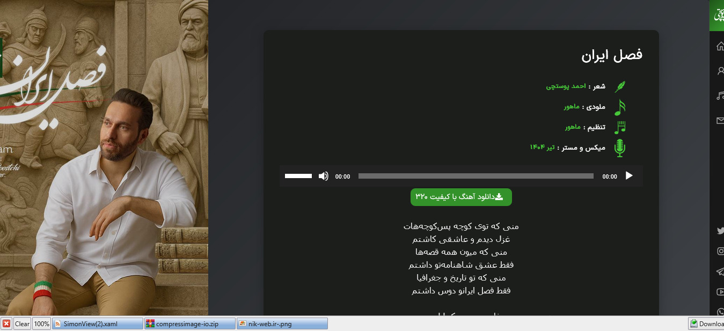This screenshot has height=331, width=724.
Task: Download the song in 320 quality
Action: [x=461, y=197]
